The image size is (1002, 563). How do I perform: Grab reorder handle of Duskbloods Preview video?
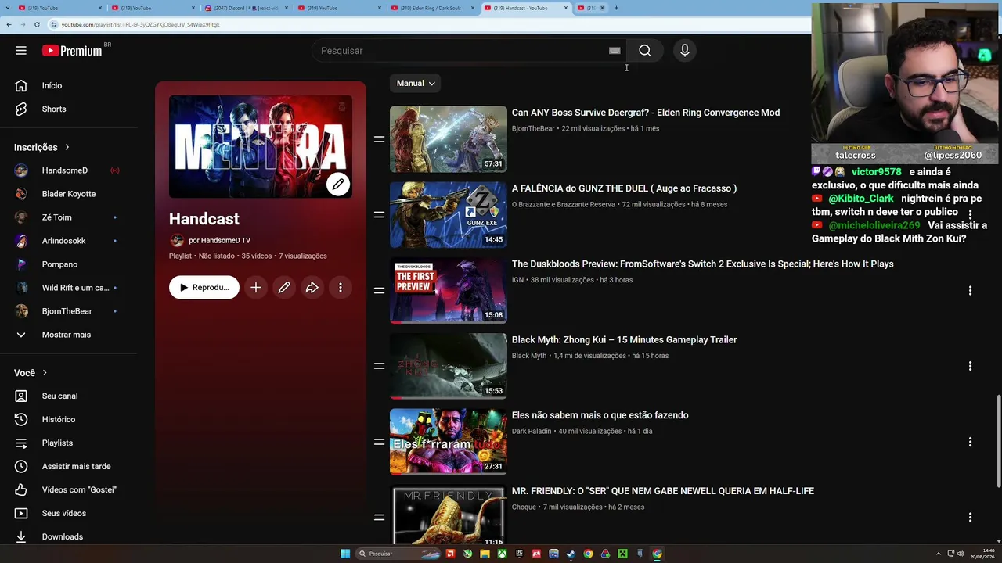(379, 290)
